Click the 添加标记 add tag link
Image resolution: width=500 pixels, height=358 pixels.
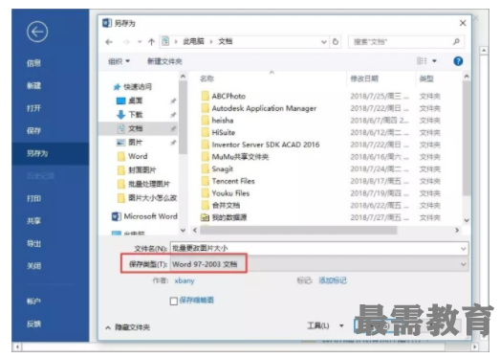click(333, 280)
